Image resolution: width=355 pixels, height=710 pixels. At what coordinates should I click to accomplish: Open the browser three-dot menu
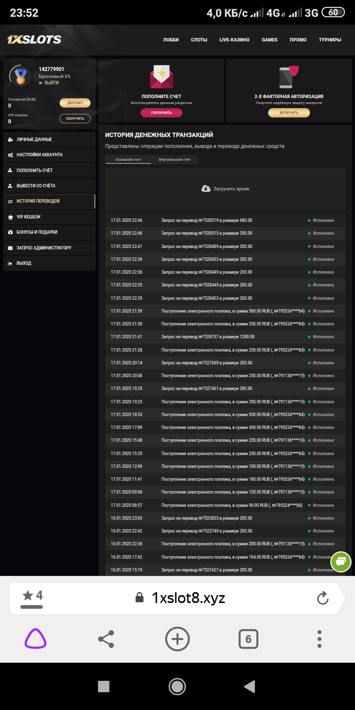(319, 639)
